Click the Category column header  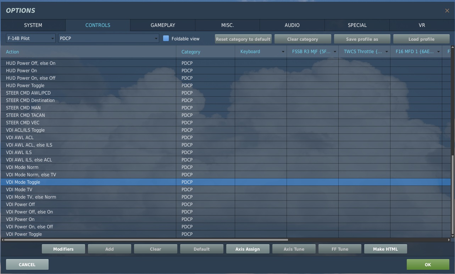205,52
